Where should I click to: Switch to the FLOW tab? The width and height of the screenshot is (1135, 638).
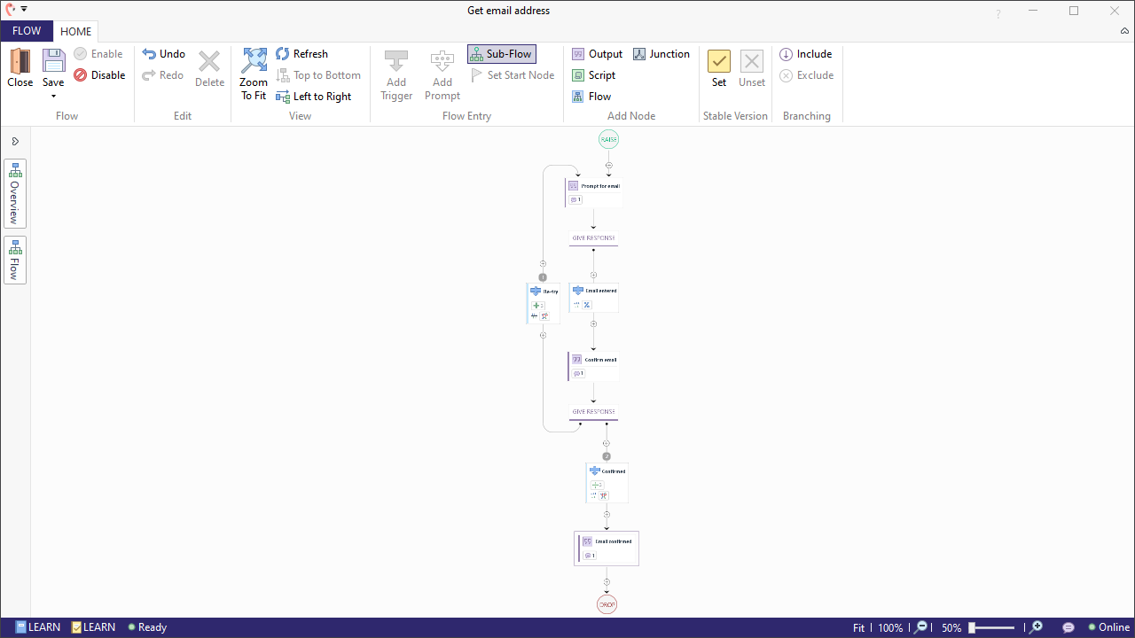[x=27, y=31]
